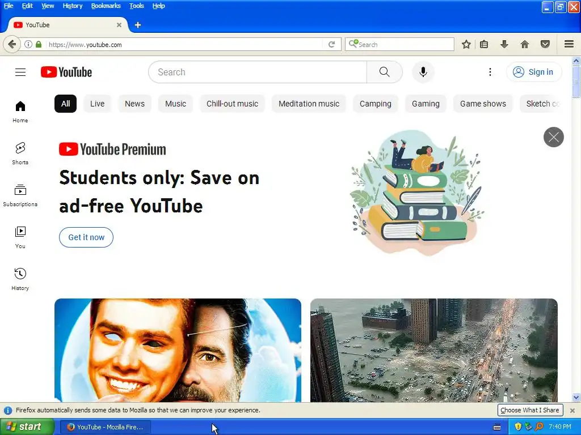581x435 pixels.
Task: Select the Meditation music chip
Action: pos(309,104)
